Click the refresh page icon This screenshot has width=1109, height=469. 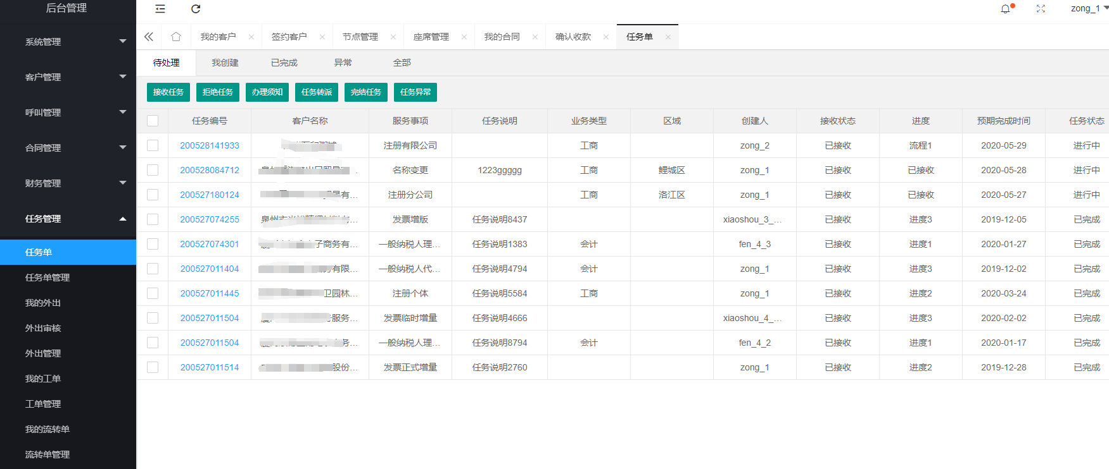click(196, 9)
